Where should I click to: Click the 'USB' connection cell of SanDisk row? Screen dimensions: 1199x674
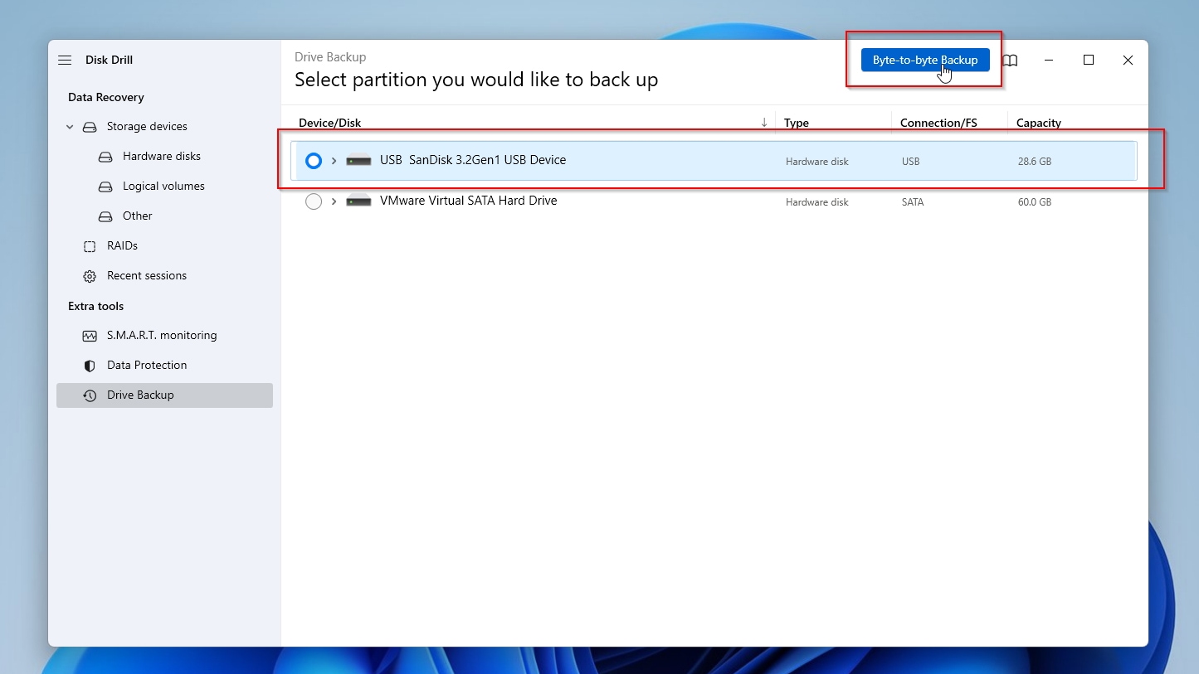pos(911,162)
